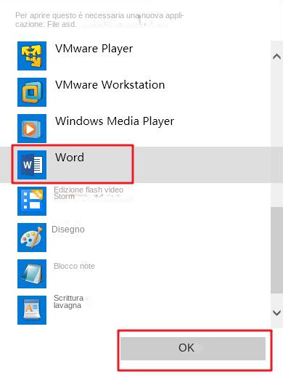This screenshot has height=377, width=283.
Task: Select the "VMware Player" label
Action: [x=94, y=49]
